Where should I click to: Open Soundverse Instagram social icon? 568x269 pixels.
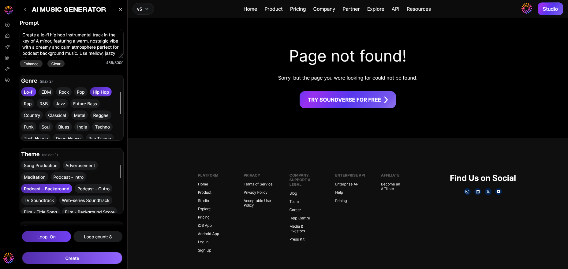[467, 192]
